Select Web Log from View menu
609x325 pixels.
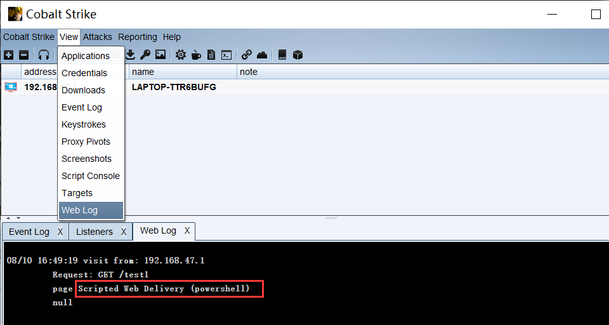tap(80, 210)
